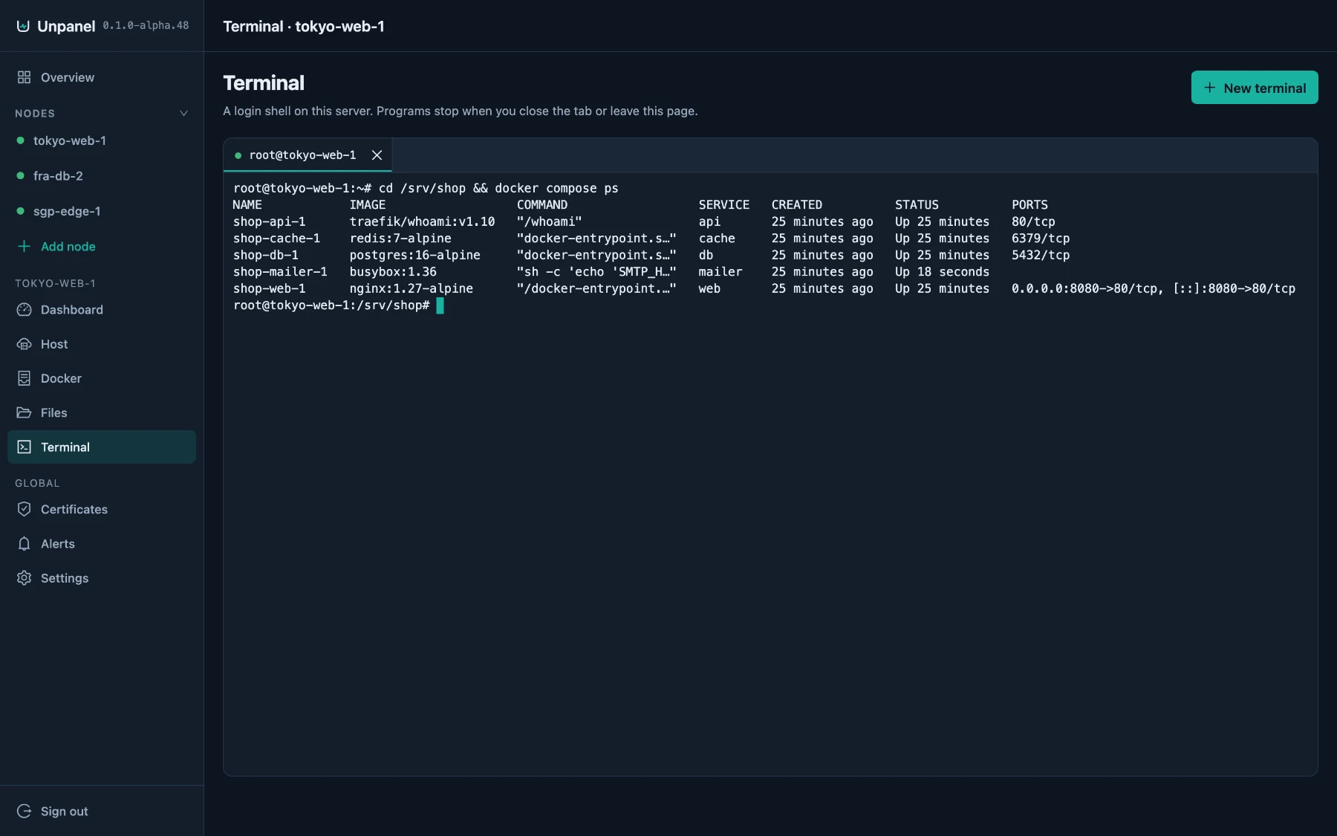Open the Overview grid icon
1337x836 pixels.
(x=24, y=77)
